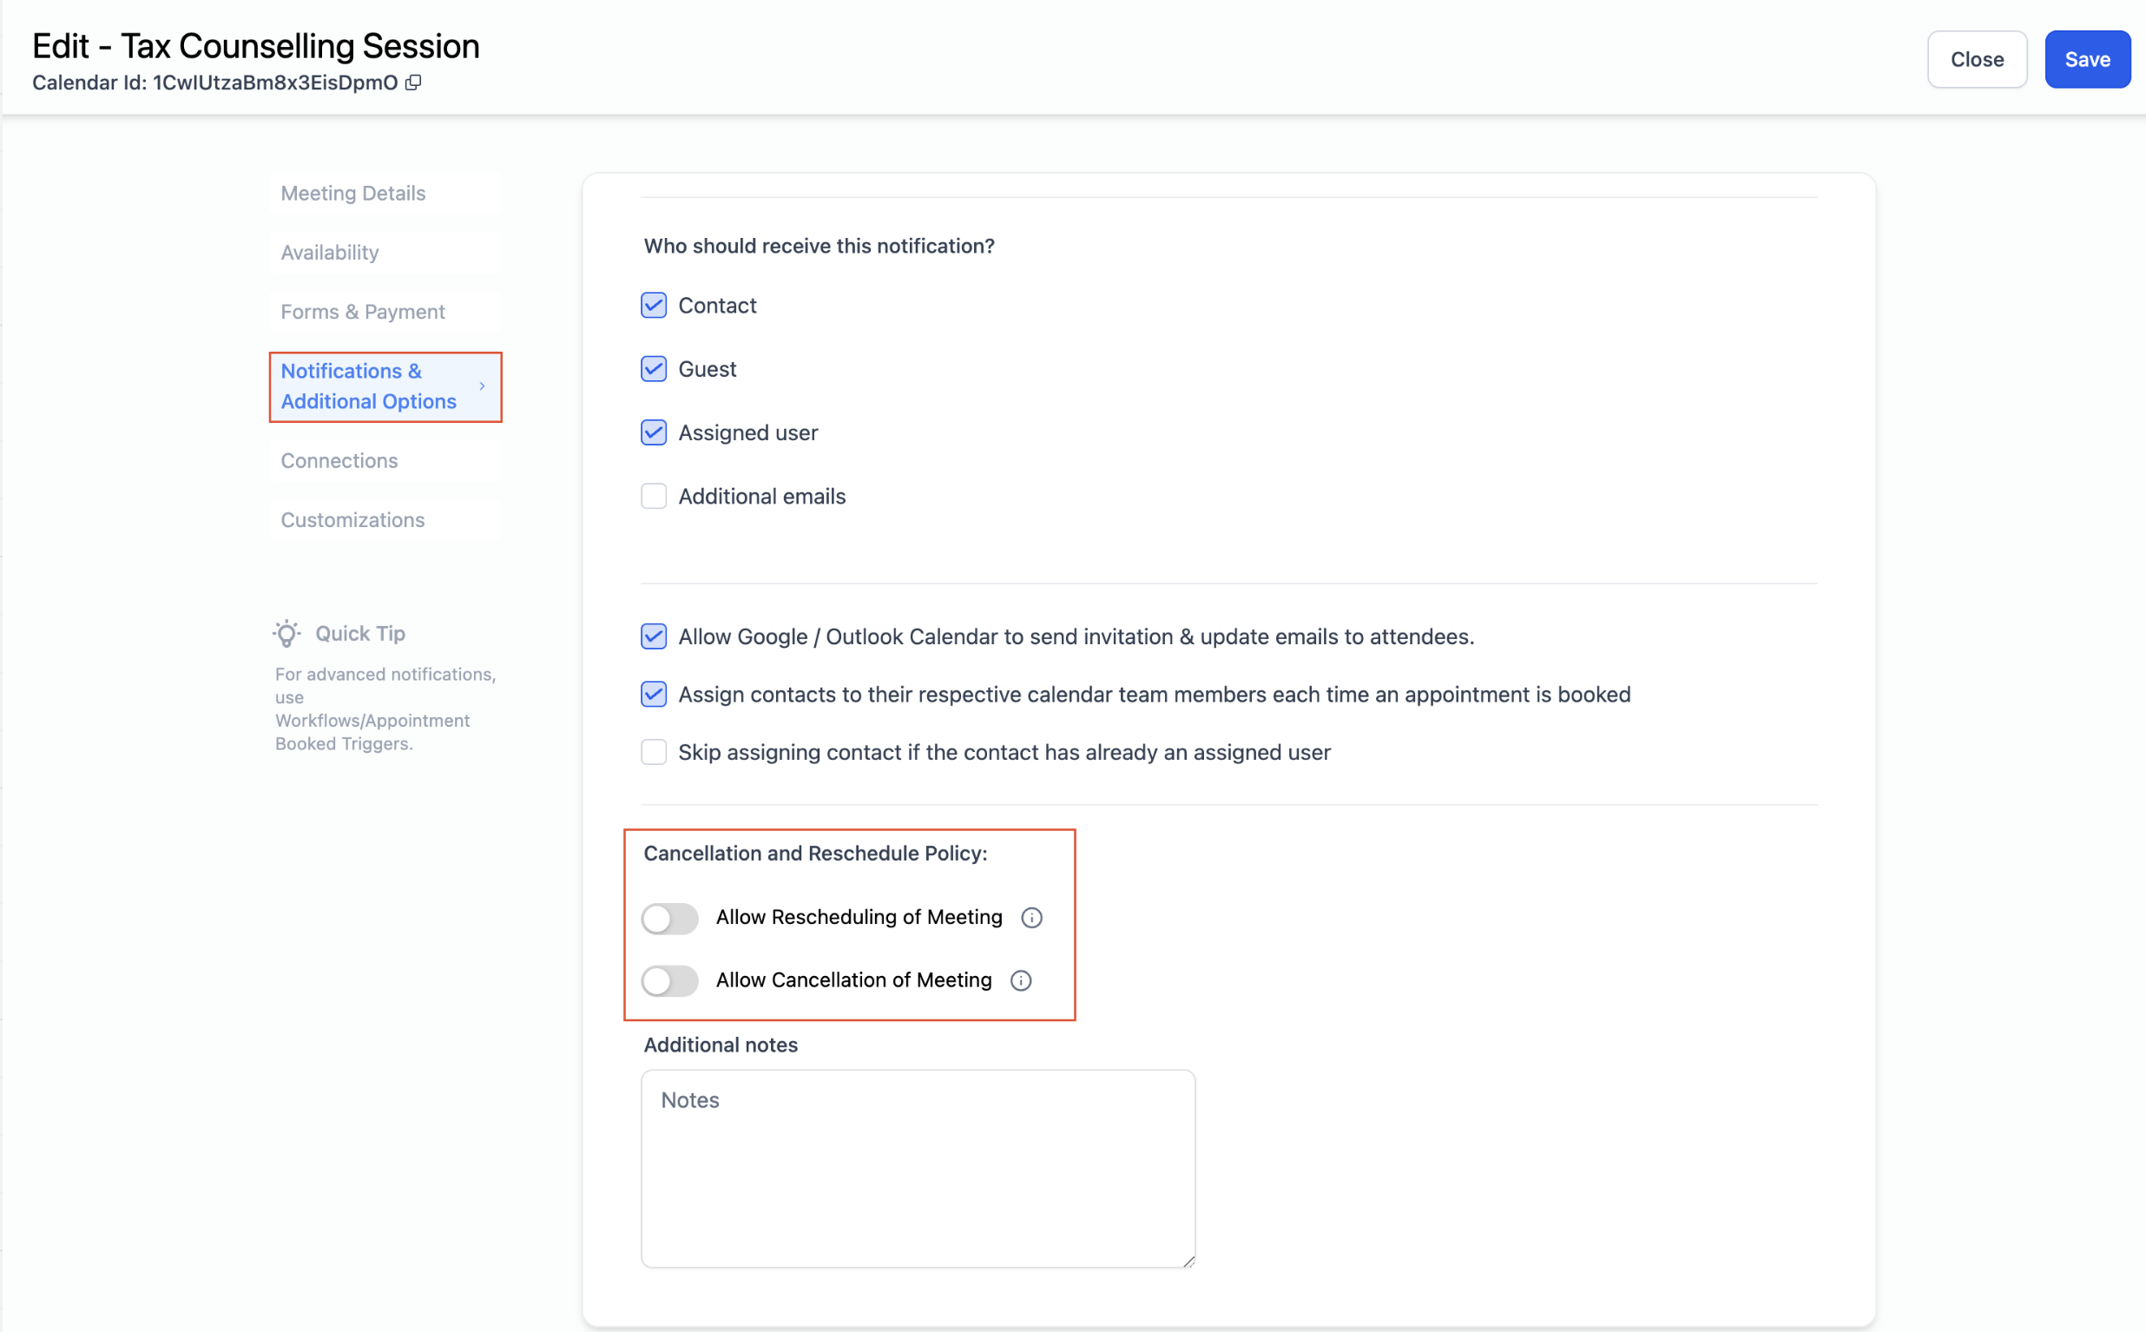Open the Meeting Details tab

click(353, 193)
